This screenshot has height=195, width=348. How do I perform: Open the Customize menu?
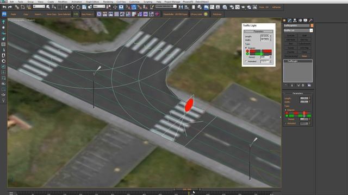click(134, 2)
